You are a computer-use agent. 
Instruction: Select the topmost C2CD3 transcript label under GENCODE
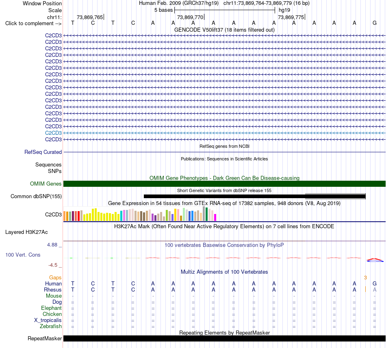(x=53, y=35)
